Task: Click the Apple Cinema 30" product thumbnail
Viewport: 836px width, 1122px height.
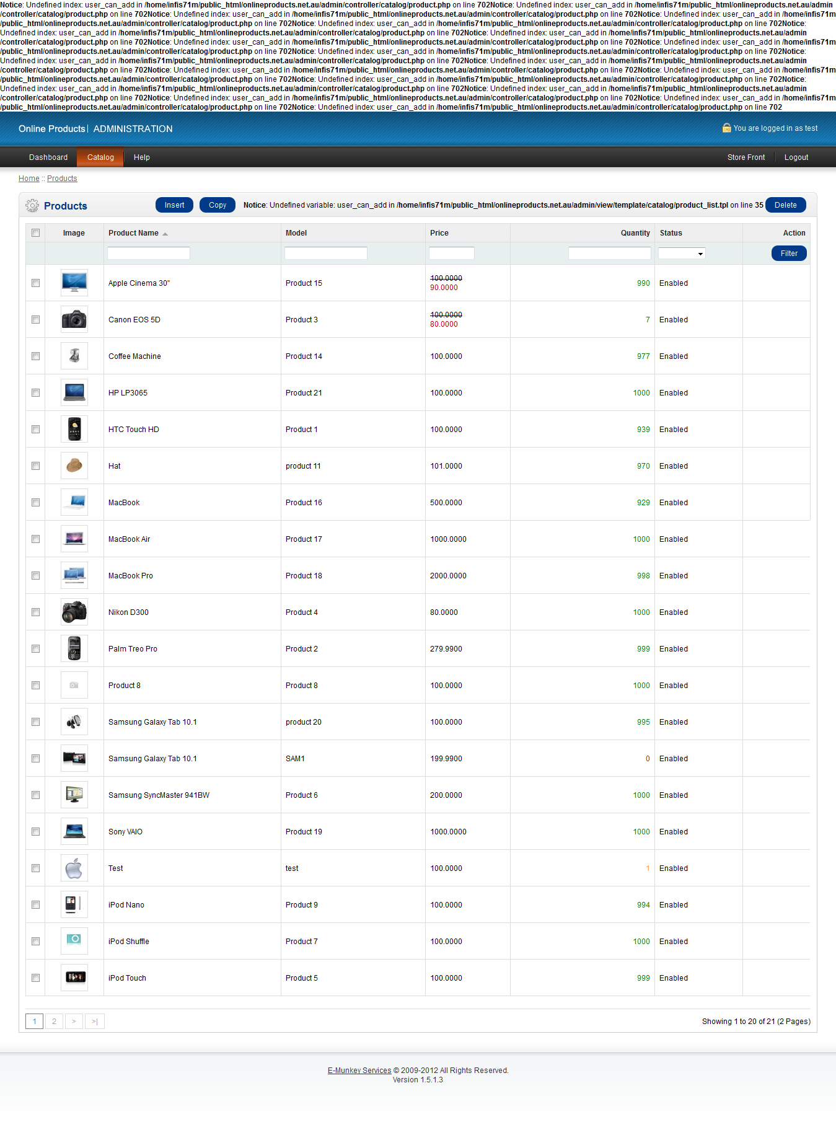Action: pyautogui.click(x=74, y=283)
